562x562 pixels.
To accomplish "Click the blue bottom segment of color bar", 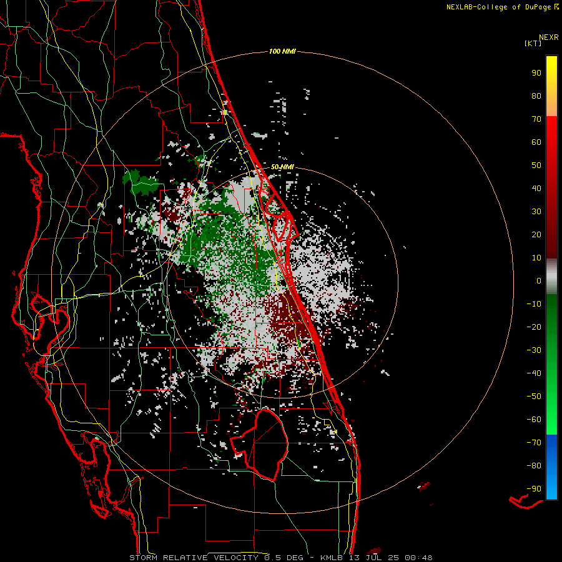I will pyautogui.click(x=551, y=467).
